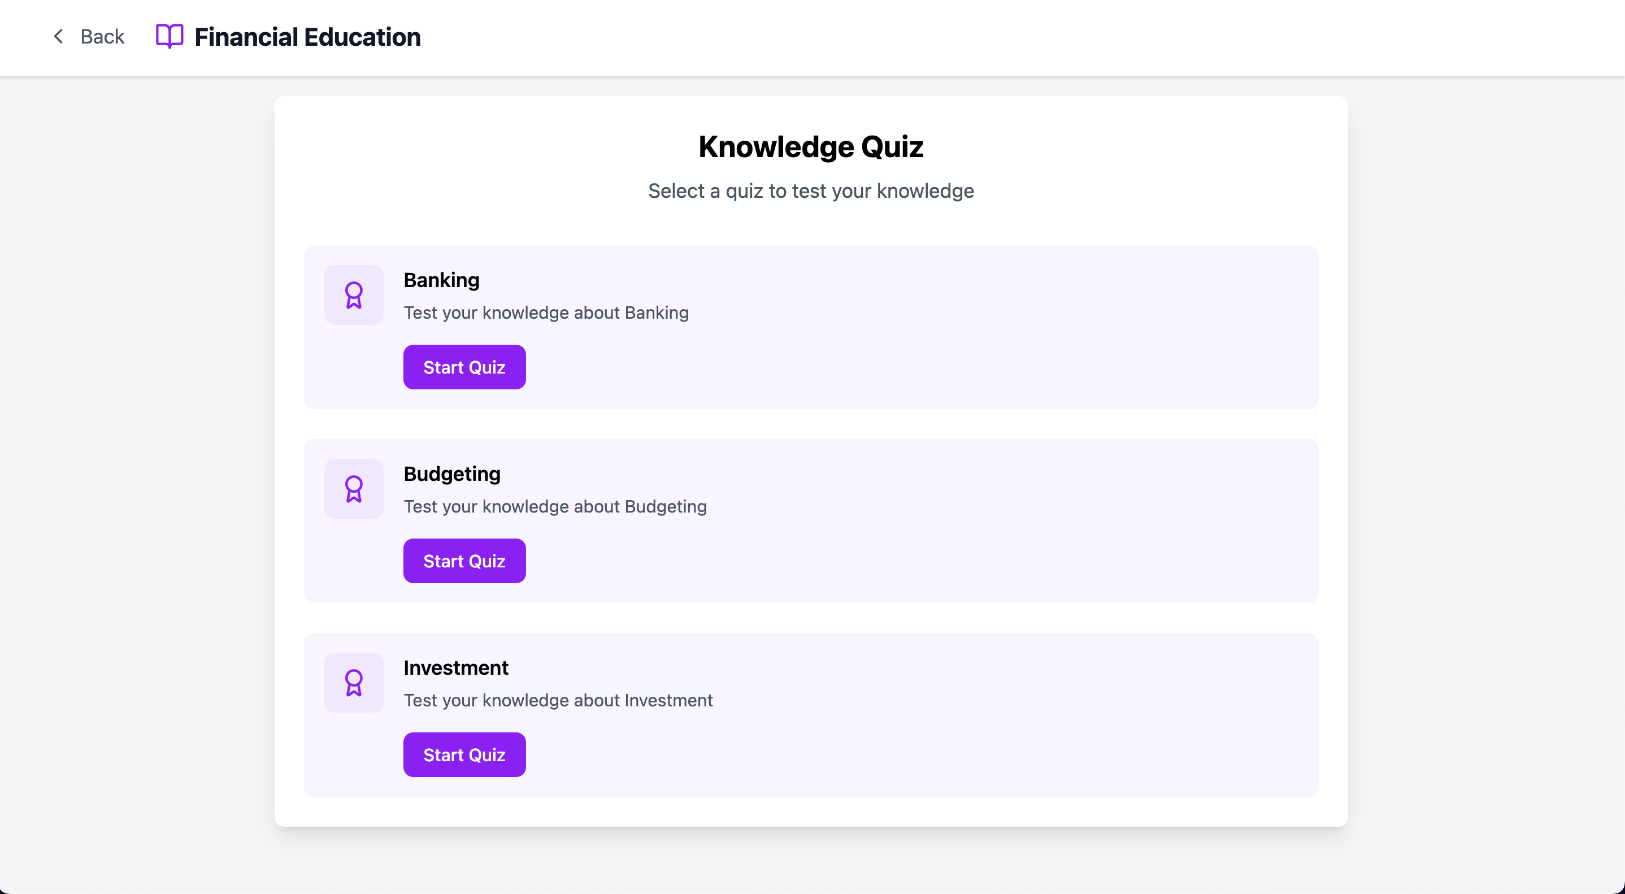Click the 'Select a quiz to test your knowledge' subtitle
The width and height of the screenshot is (1625, 894).
tap(811, 191)
